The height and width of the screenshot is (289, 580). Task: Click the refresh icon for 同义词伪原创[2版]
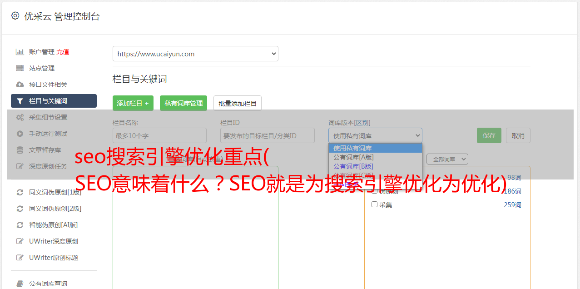click(20, 209)
